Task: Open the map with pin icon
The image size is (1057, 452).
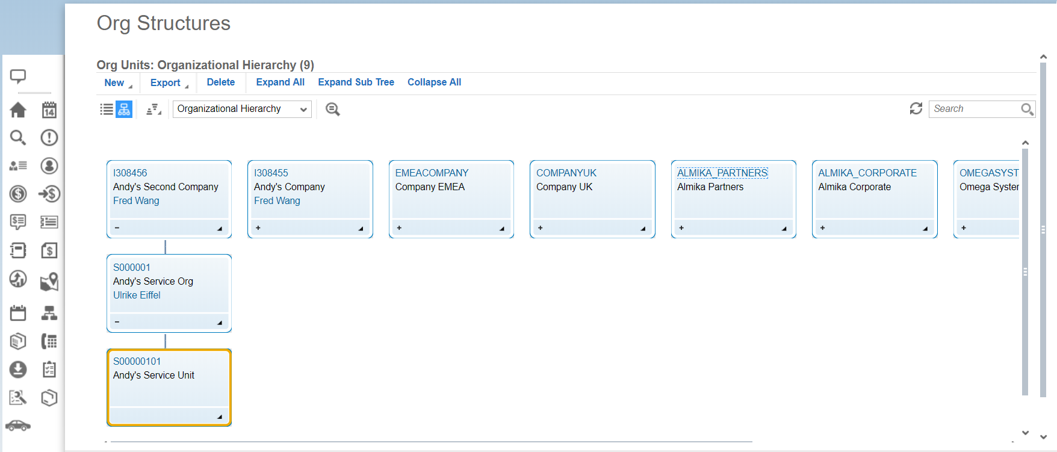Action: [49, 281]
